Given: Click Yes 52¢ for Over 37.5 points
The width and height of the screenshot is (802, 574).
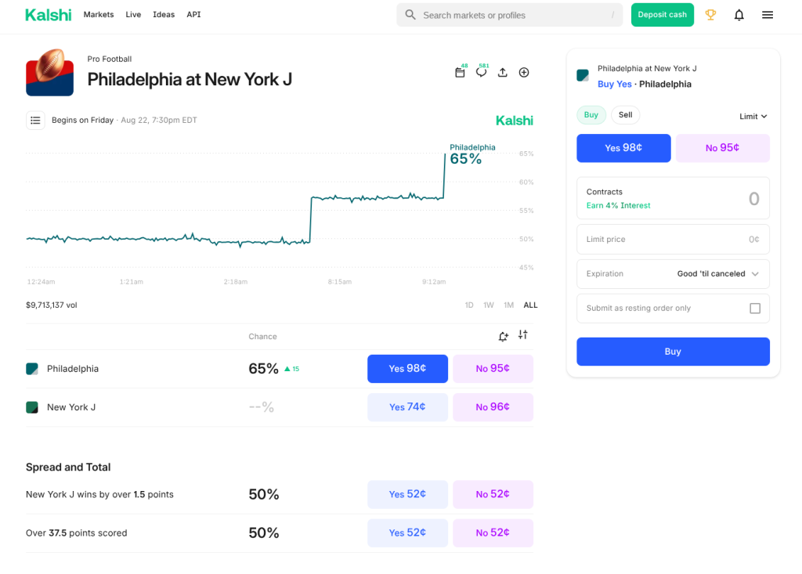Looking at the screenshot, I should (x=407, y=533).
